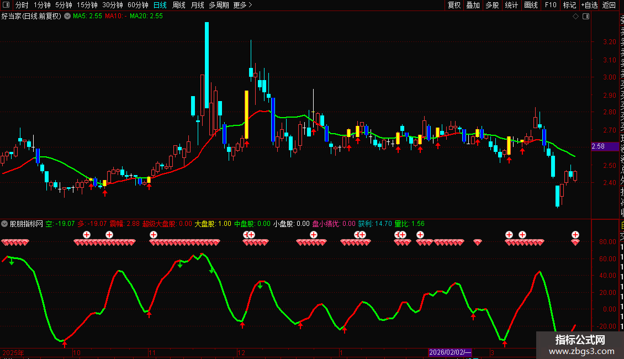The width and height of the screenshot is (624, 359).
Task: Select the 60分钟 period tab
Action: point(138,5)
